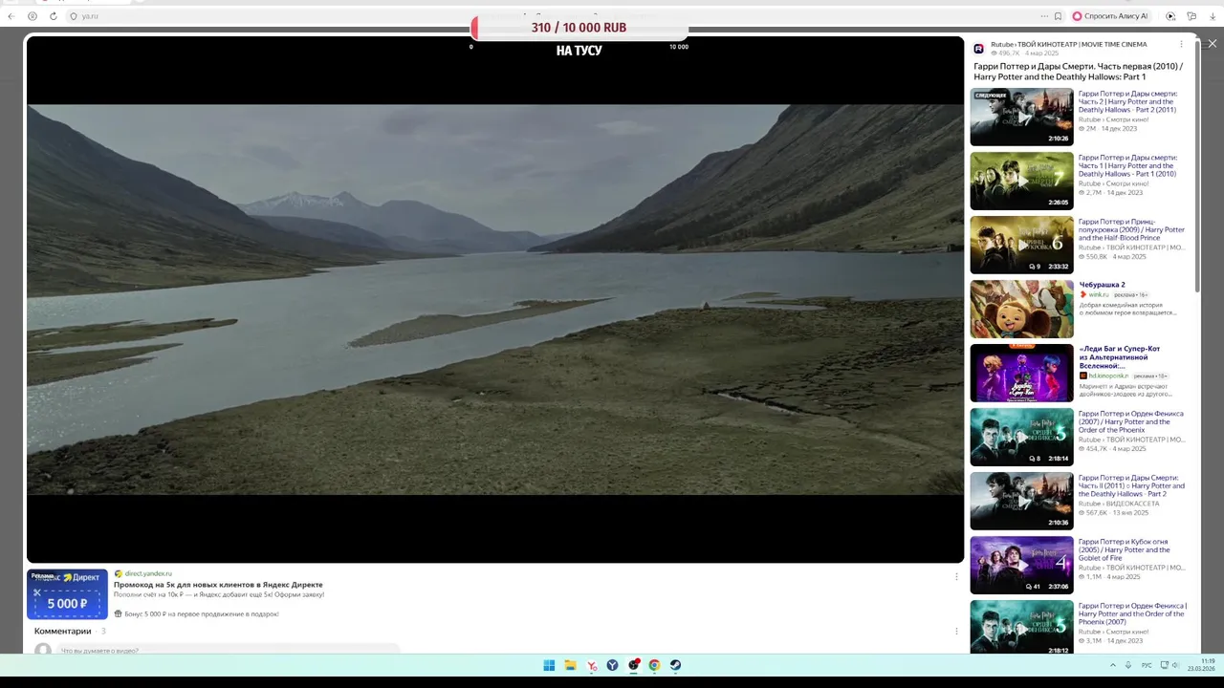The image size is (1224, 688).
Task: Reload the page with the refresh icon
Action: tap(53, 16)
